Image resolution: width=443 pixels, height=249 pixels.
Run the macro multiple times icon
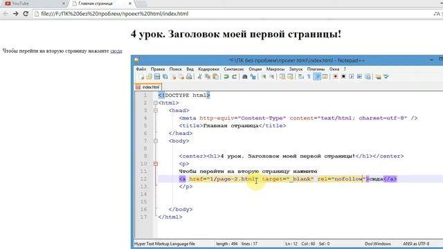(359, 77)
